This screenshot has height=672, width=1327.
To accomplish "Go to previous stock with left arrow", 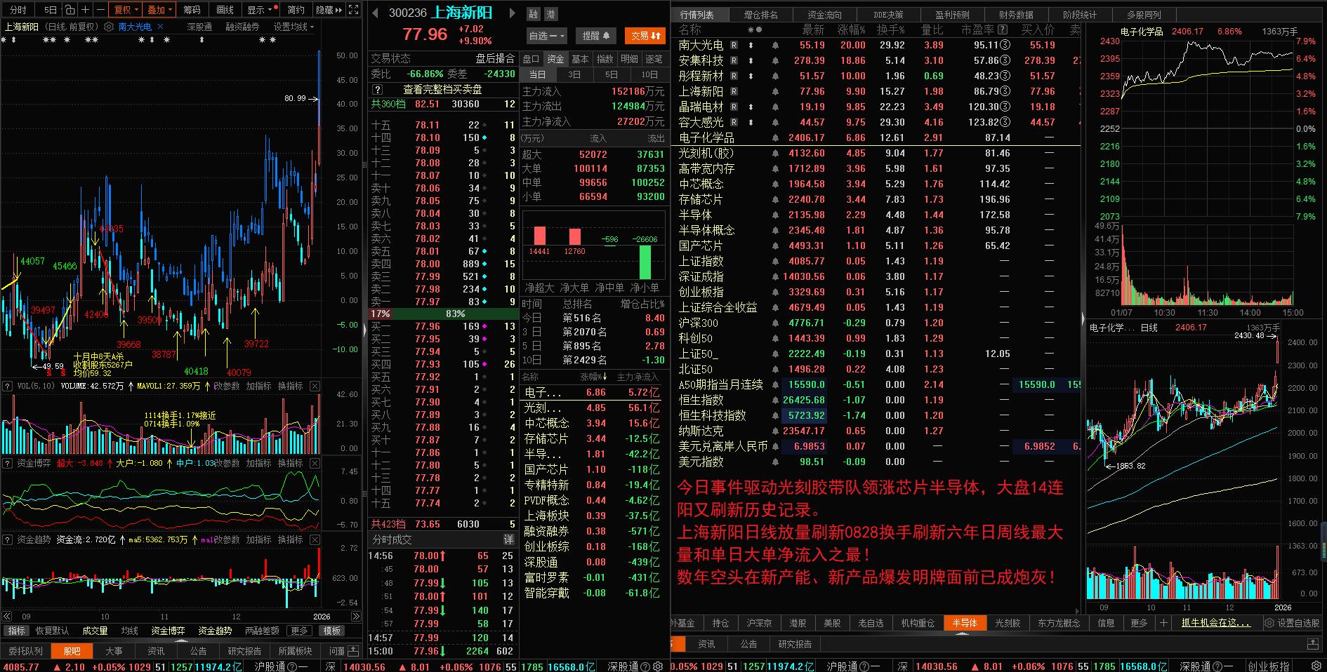I will [x=375, y=13].
